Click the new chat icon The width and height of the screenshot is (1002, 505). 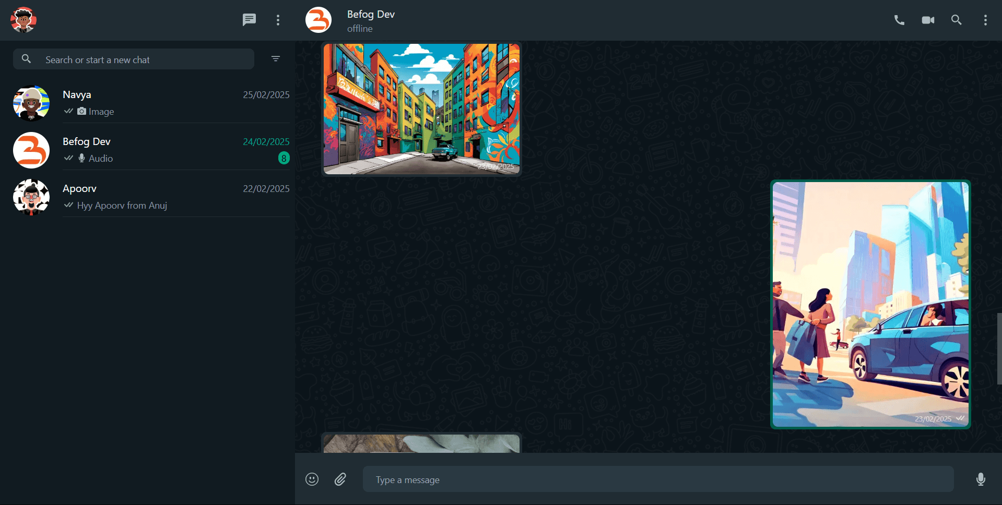coord(249,20)
